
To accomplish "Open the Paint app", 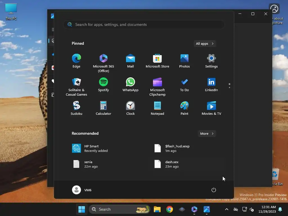I will [184, 108].
